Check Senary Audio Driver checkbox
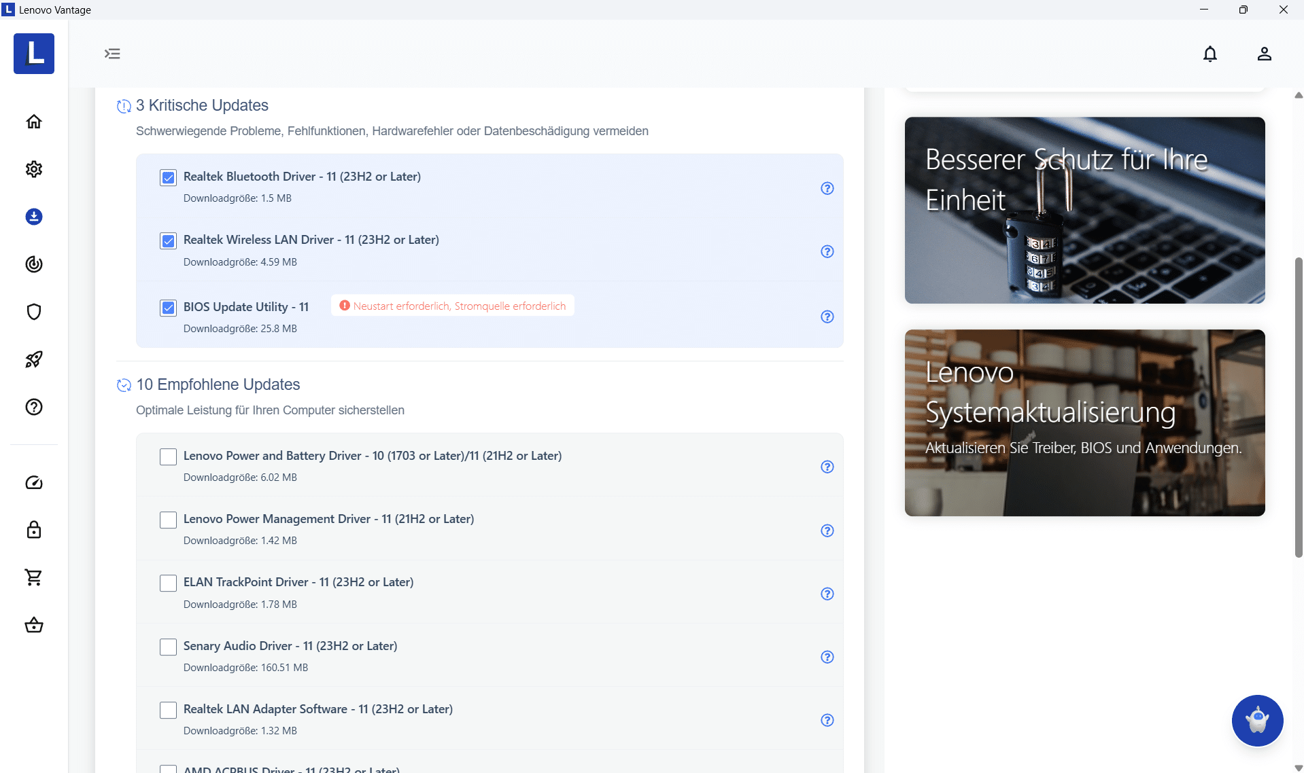Screen dimensions: 1304x773 click(x=168, y=647)
